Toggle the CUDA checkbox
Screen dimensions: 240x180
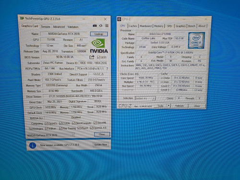pos(60,123)
